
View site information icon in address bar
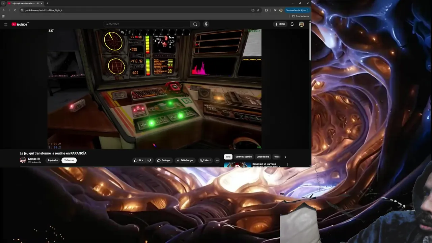22,10
